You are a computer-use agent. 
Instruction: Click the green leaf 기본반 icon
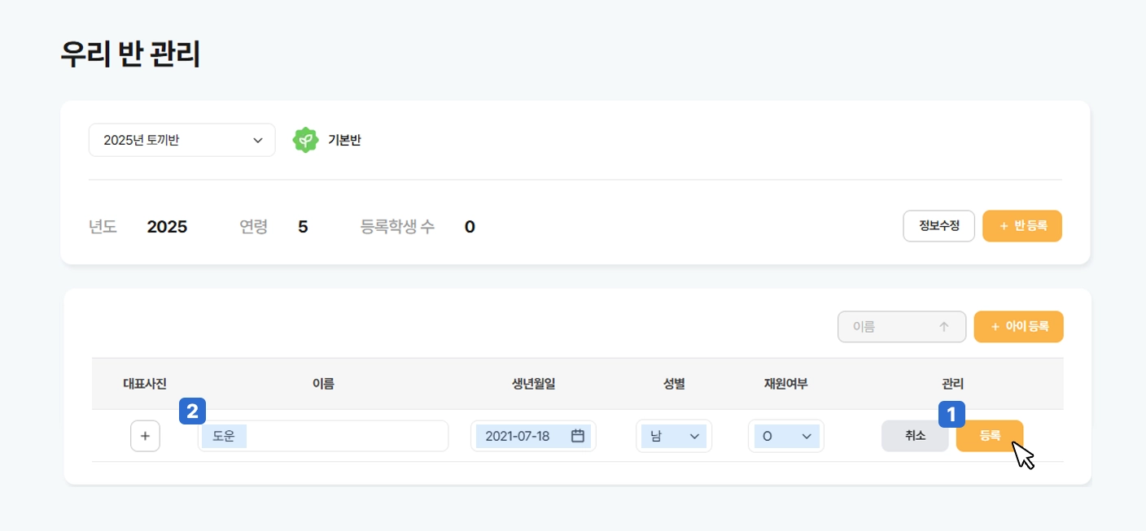[x=305, y=141]
